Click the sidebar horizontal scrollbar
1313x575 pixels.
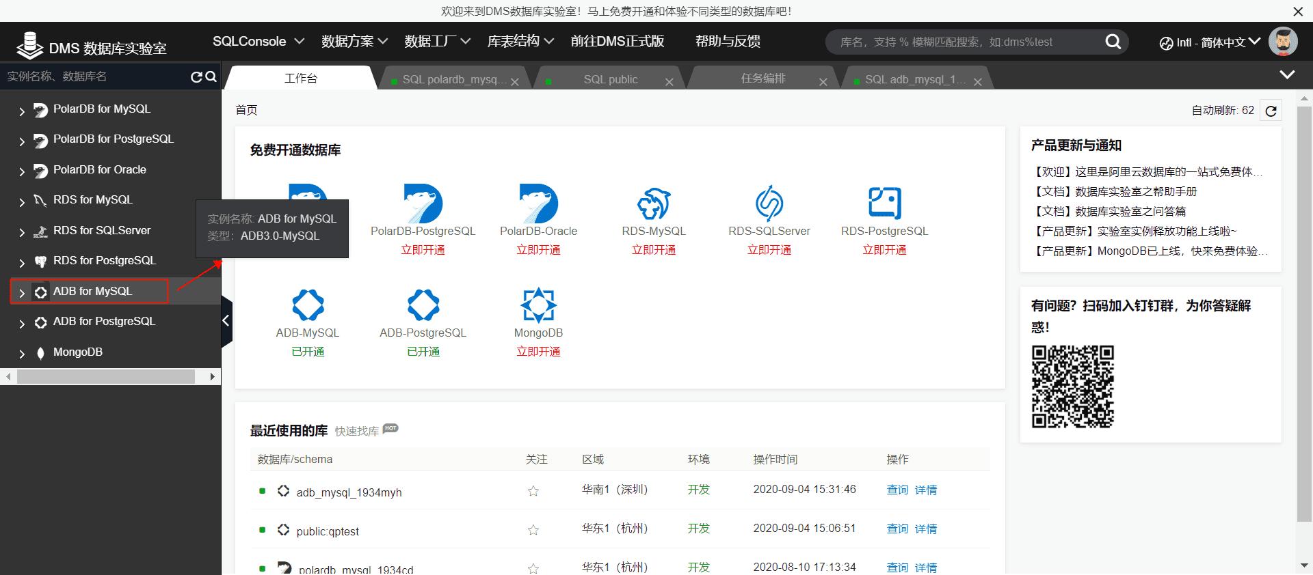(106, 376)
